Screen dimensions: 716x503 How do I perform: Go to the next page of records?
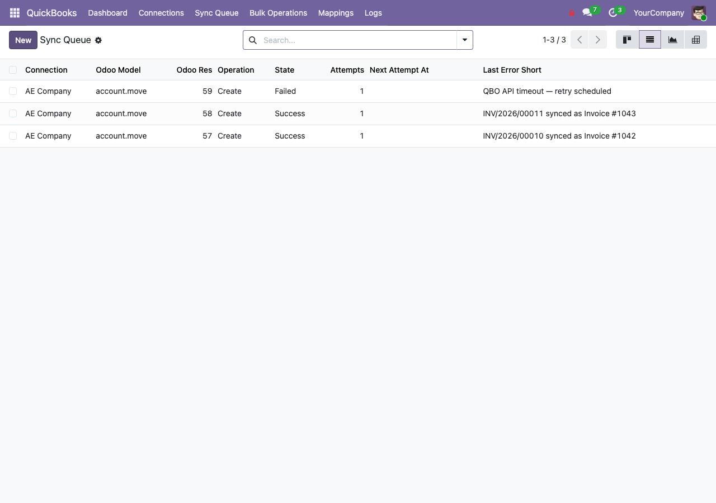point(598,40)
